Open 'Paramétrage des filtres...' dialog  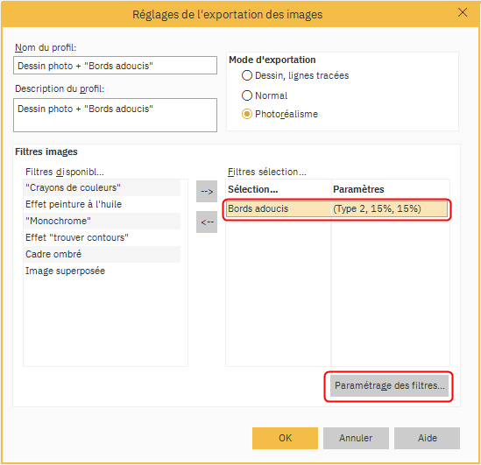389,385
